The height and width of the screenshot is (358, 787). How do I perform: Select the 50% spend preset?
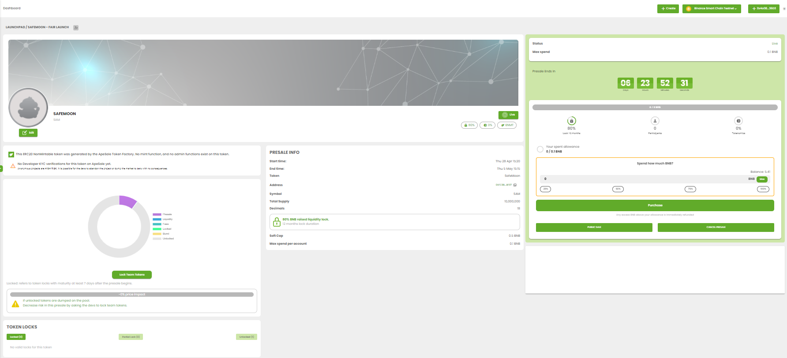tap(618, 189)
